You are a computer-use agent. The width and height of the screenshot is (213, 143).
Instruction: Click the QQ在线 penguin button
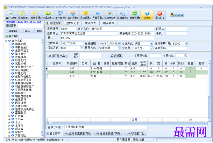coord(177,15)
